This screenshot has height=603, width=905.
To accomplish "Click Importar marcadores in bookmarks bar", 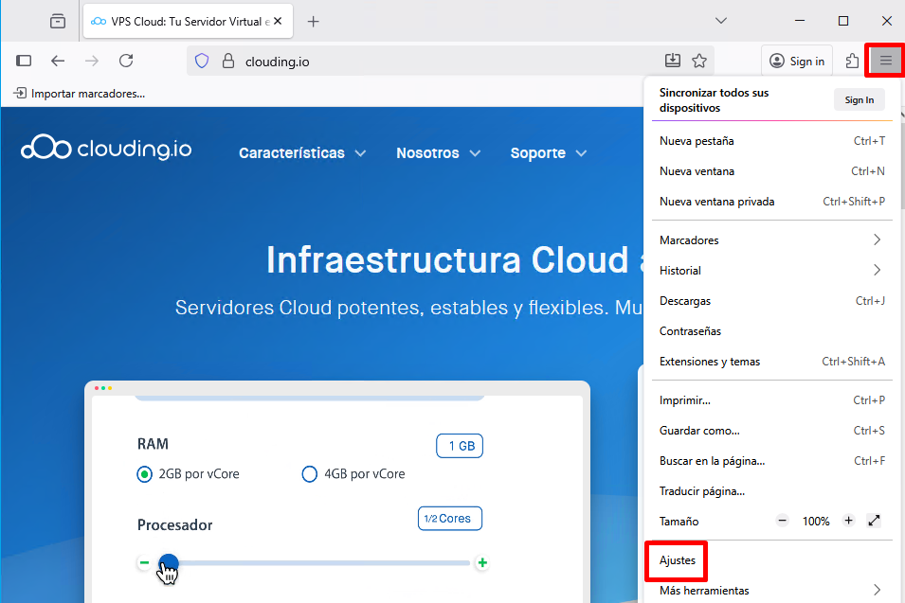I will click(x=80, y=94).
